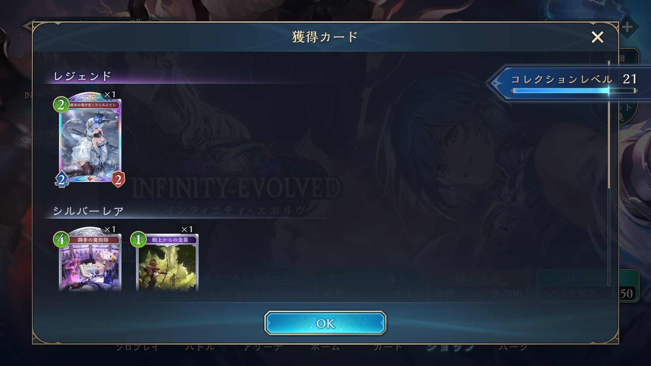The height and width of the screenshot is (366, 651).
Task: Tap the コレクションレベル 21 number
Action: coord(630,79)
